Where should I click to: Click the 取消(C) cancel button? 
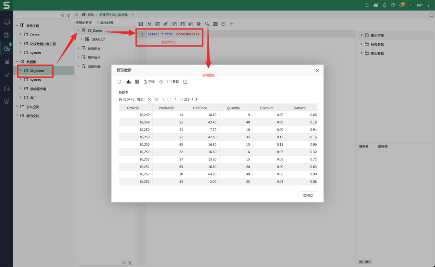pos(308,195)
